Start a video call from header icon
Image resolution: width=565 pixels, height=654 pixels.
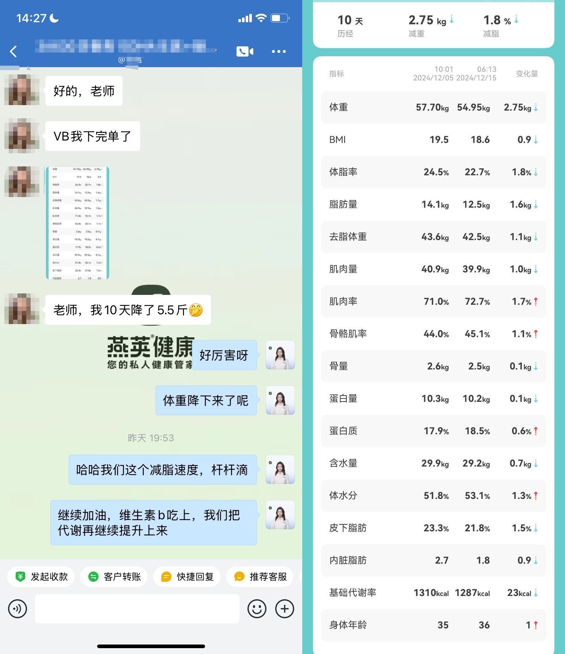point(245,51)
